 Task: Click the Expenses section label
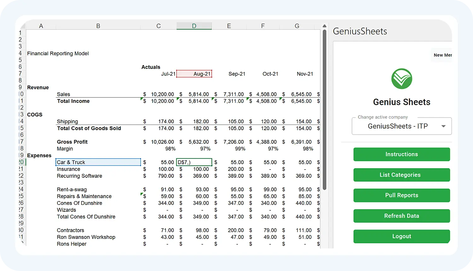[x=39, y=156]
